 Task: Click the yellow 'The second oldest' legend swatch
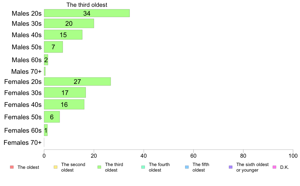tap(56, 167)
